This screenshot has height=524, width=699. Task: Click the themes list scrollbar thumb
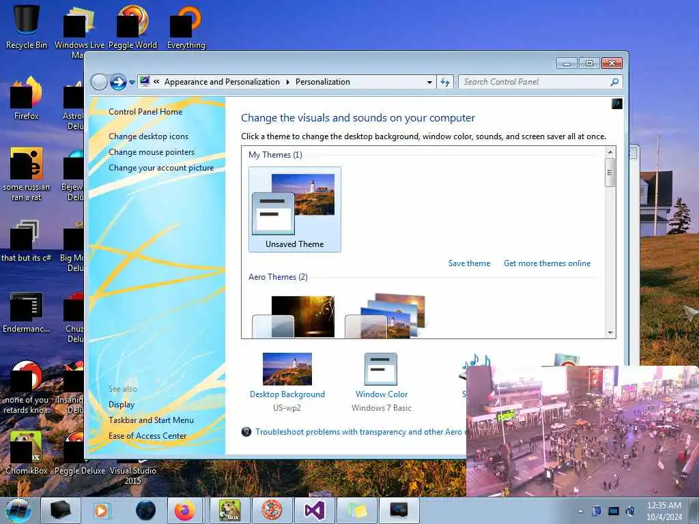point(610,173)
